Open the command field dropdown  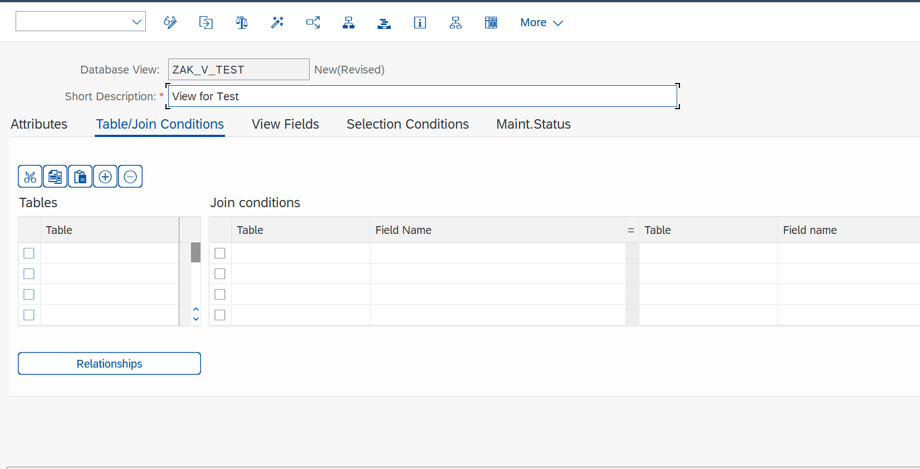point(136,22)
